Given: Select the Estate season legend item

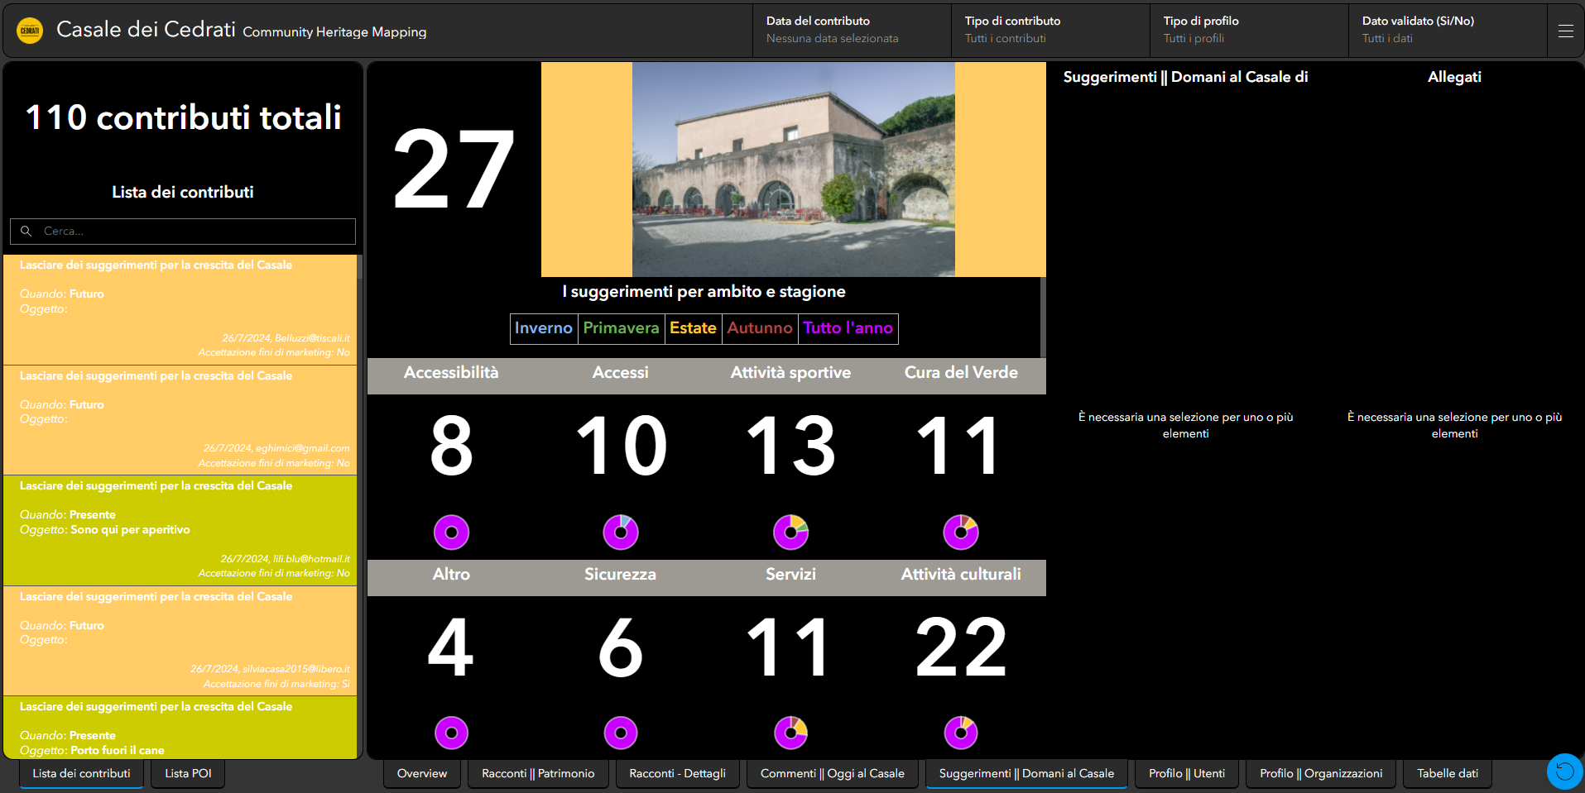Looking at the screenshot, I should click(693, 328).
